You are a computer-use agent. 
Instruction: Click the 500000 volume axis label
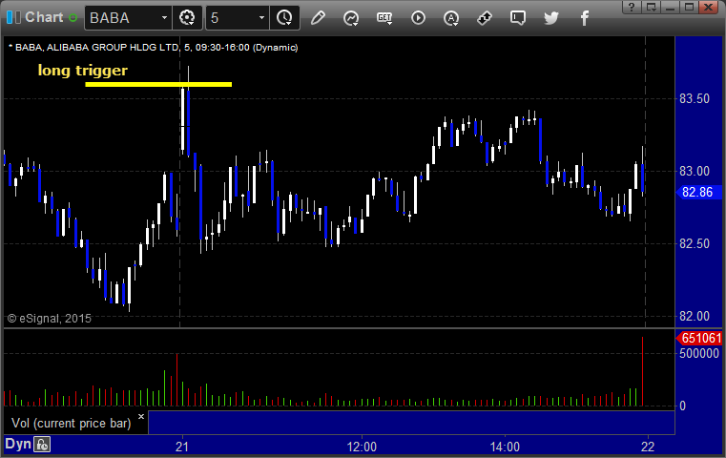pos(699,353)
